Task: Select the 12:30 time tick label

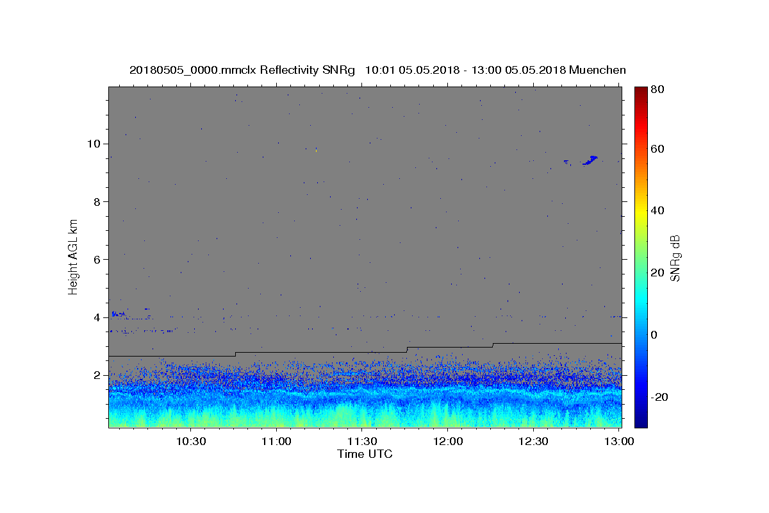Action: coord(533,442)
